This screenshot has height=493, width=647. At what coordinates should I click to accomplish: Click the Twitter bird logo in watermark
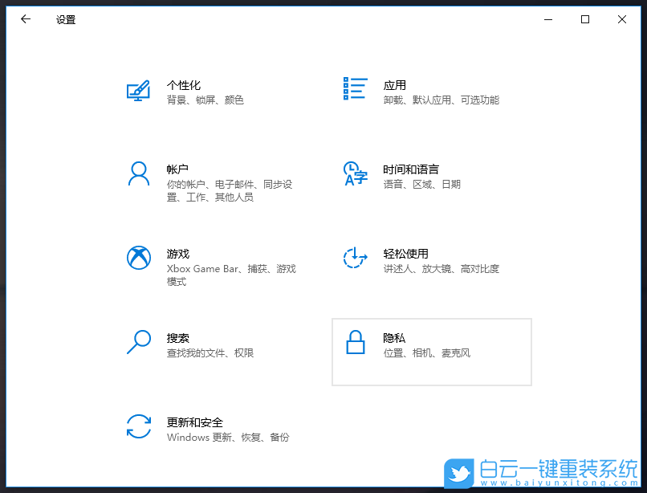459,474
